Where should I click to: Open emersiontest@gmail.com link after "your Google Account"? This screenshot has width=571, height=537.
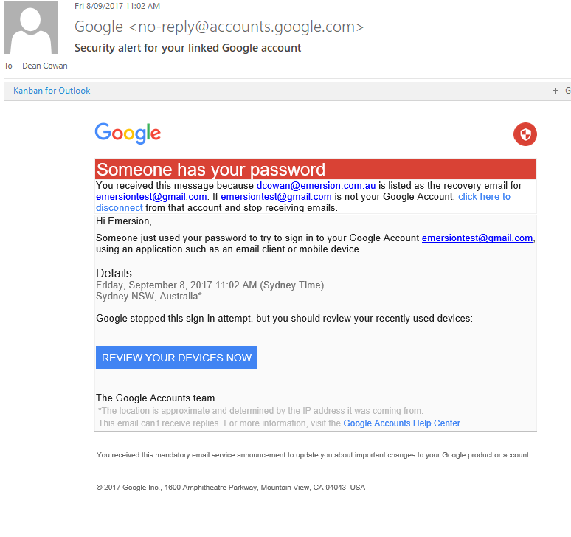pyautogui.click(x=477, y=238)
